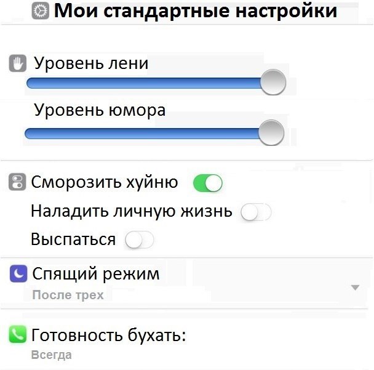Viewport: 374px width, 370px height.
Task: Click the Уровень юмора slider knob
Action: click(271, 133)
